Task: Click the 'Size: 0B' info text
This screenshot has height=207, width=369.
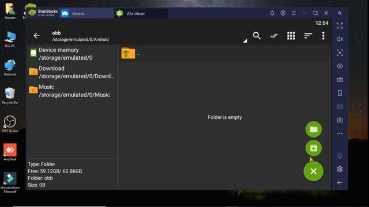Action: point(36,185)
